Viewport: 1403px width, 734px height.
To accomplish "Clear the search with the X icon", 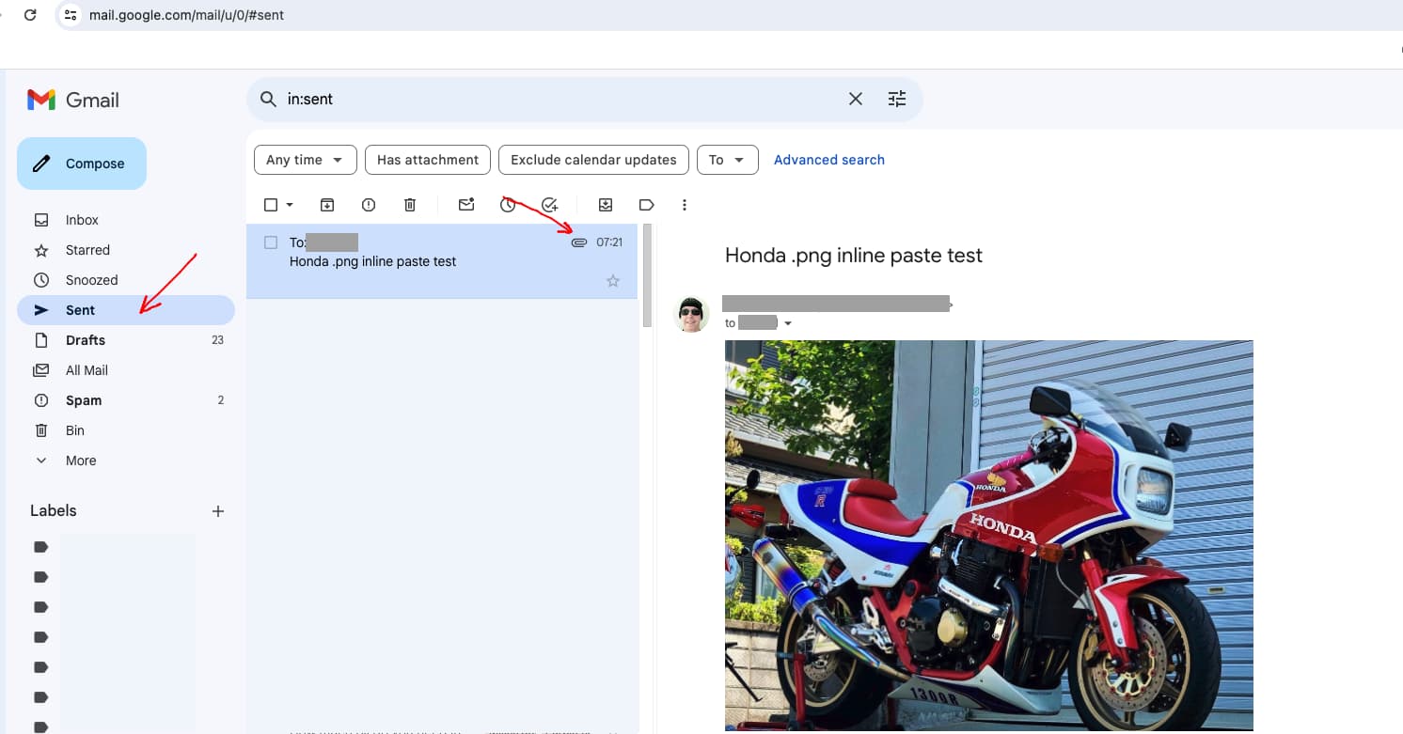I will [856, 99].
